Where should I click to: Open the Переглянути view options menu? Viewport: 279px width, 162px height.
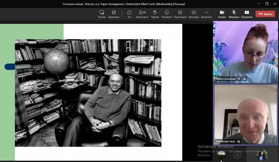tap(180, 14)
